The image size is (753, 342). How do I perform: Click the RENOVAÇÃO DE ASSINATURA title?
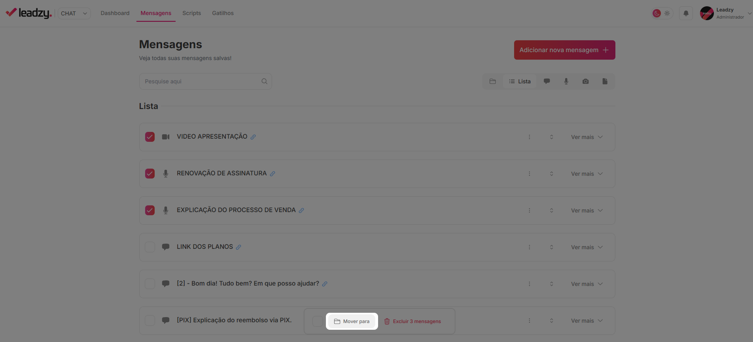point(221,173)
